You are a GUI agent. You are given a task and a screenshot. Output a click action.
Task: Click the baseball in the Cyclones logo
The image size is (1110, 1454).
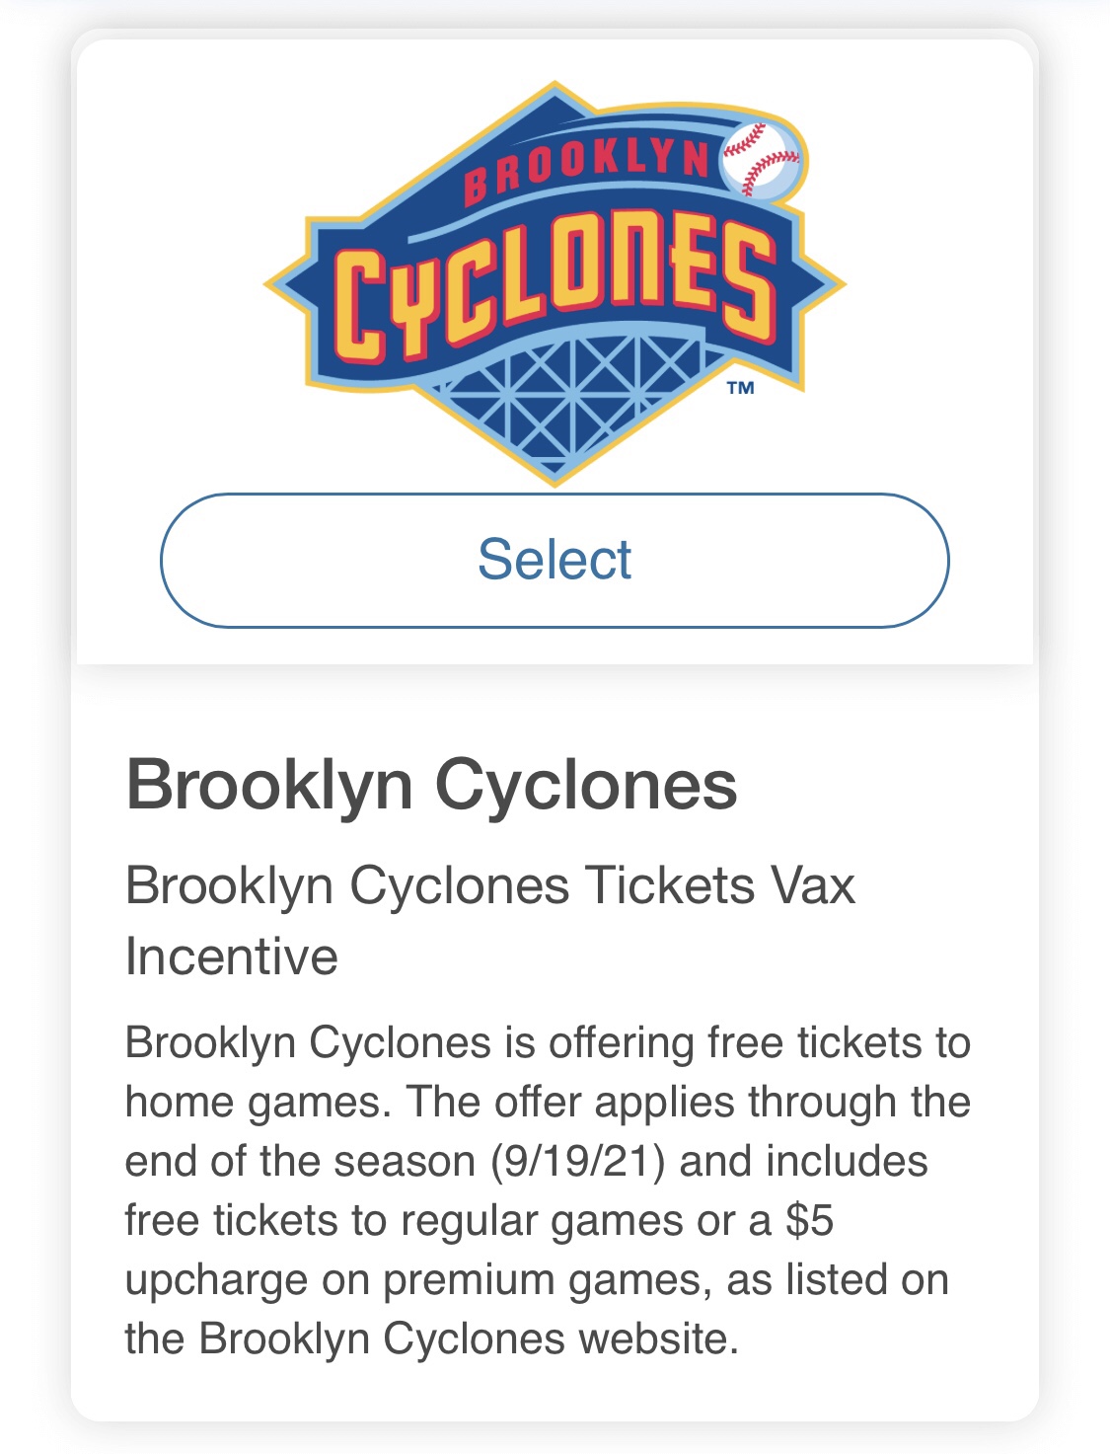pyautogui.click(x=761, y=158)
